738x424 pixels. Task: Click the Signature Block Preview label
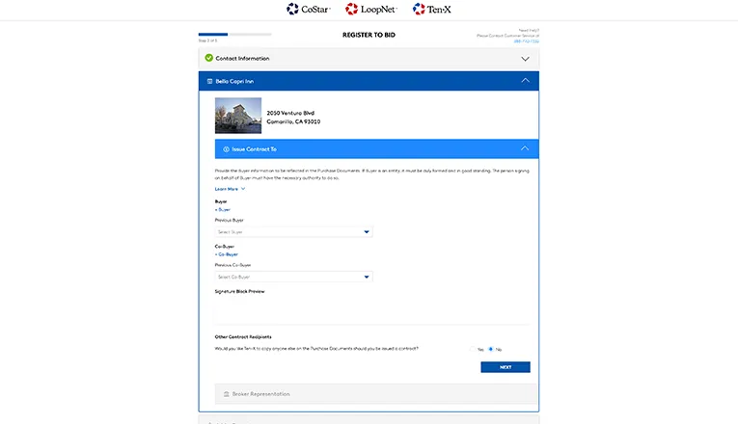point(239,291)
